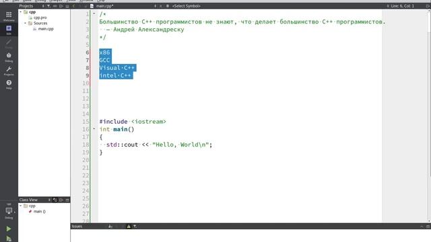This screenshot has height=242, width=431.
Task: Split the Class View pane
Action: 61,200
